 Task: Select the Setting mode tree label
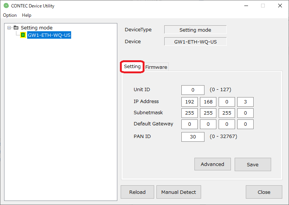(x=36, y=28)
